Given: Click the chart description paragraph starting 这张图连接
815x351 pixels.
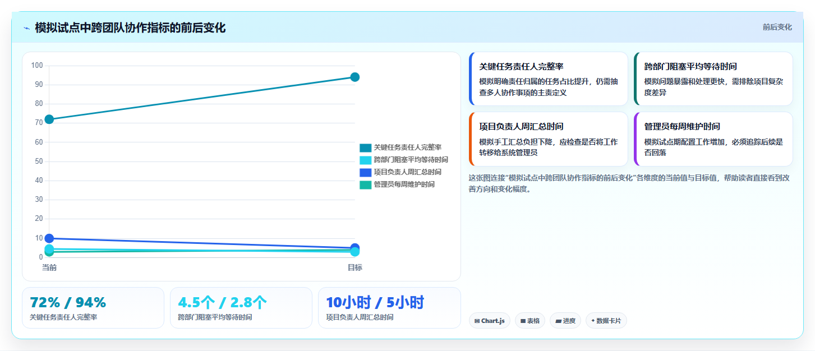Looking at the screenshot, I should 629,183.
